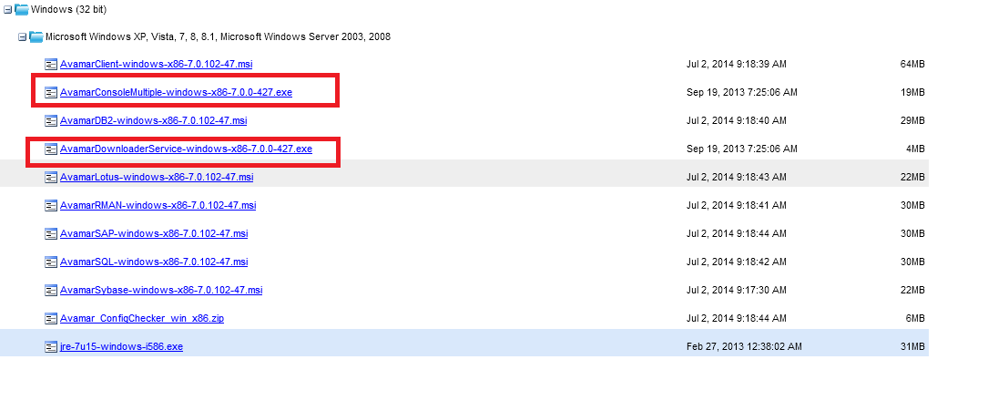Image resolution: width=988 pixels, height=411 pixels.
Task: Click file icon beside Avamar_ConfigChecker zip
Action: 51,319
